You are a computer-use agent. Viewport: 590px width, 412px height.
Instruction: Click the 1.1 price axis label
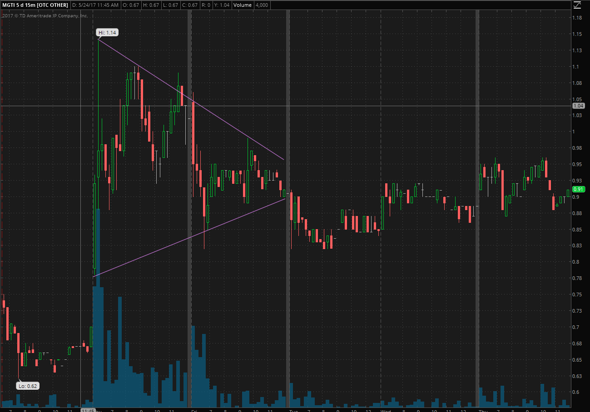click(576, 67)
